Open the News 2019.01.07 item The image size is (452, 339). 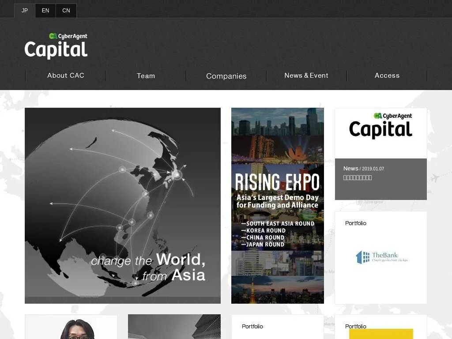(x=381, y=179)
